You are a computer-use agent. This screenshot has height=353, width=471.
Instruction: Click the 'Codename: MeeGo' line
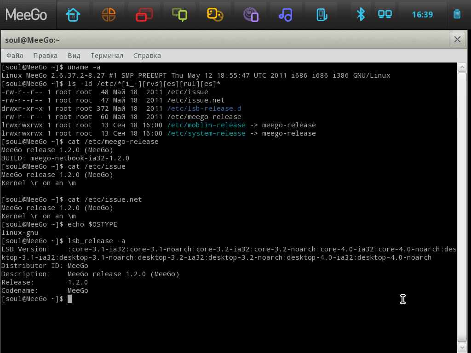point(45,290)
